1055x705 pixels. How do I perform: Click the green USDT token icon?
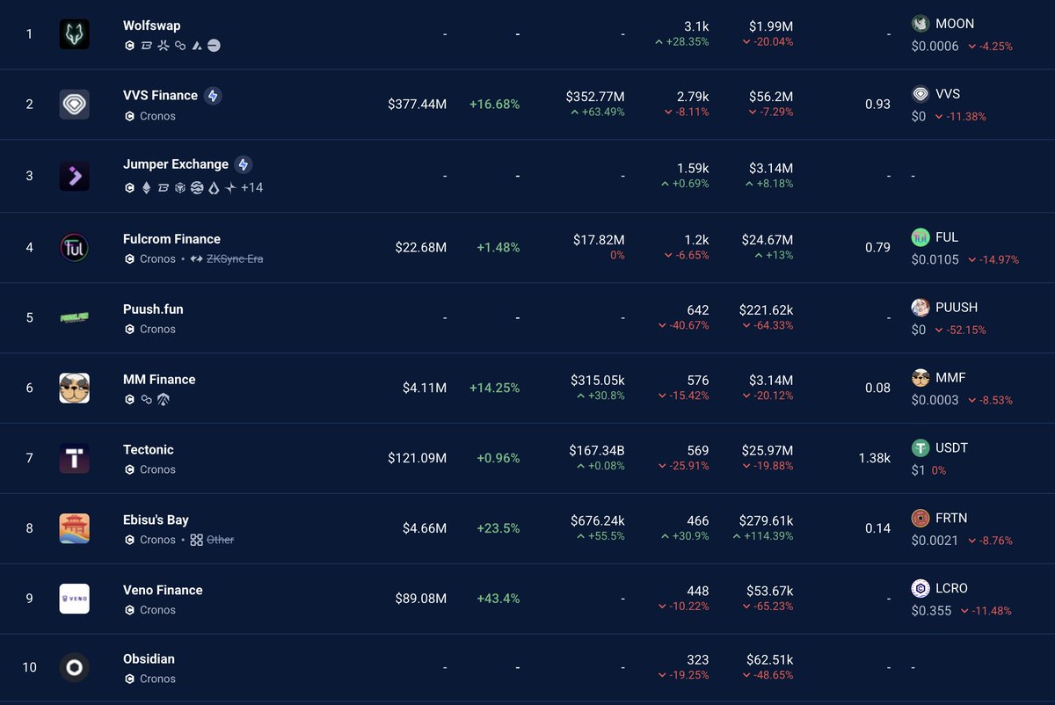[x=920, y=448]
